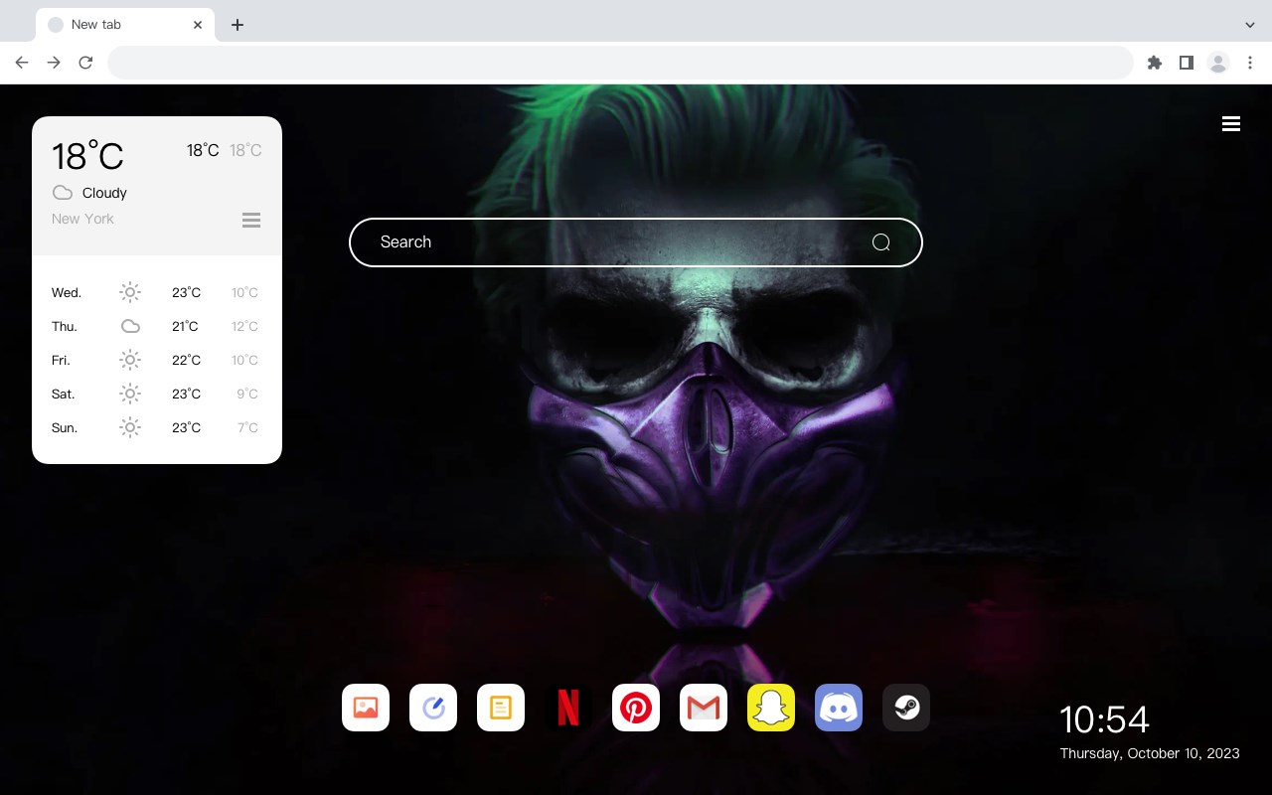The height and width of the screenshot is (795, 1272).
Task: Click the large 18°C current temperature
Action: coord(87,156)
